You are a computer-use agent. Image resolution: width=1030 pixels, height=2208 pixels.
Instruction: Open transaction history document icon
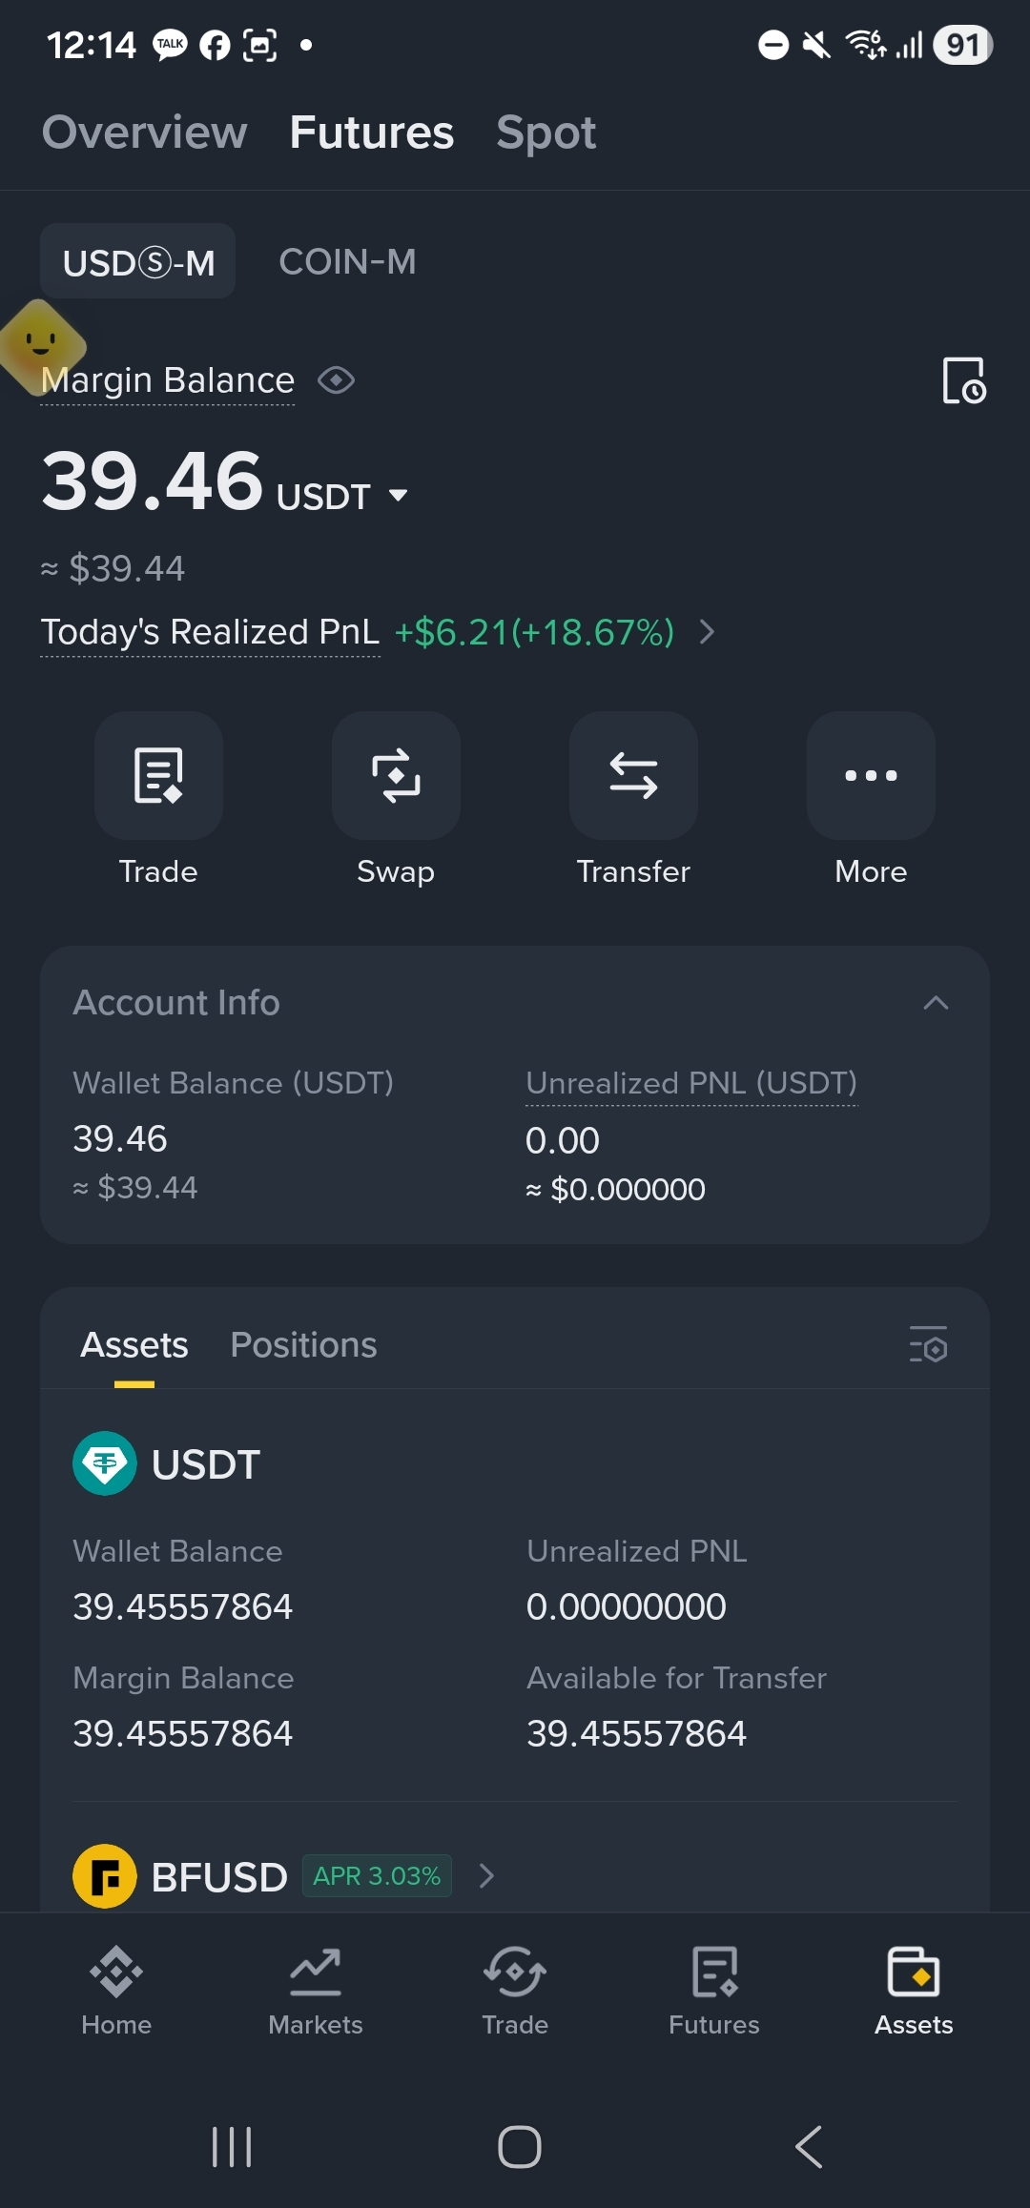[964, 380]
